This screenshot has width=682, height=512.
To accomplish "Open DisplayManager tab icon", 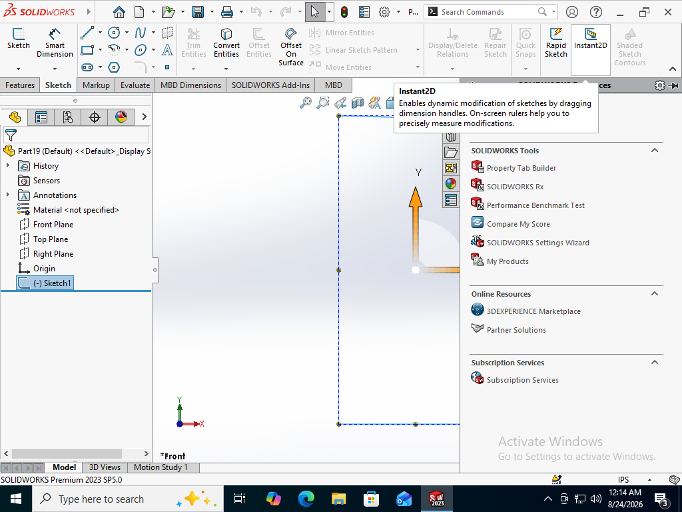I will point(121,117).
